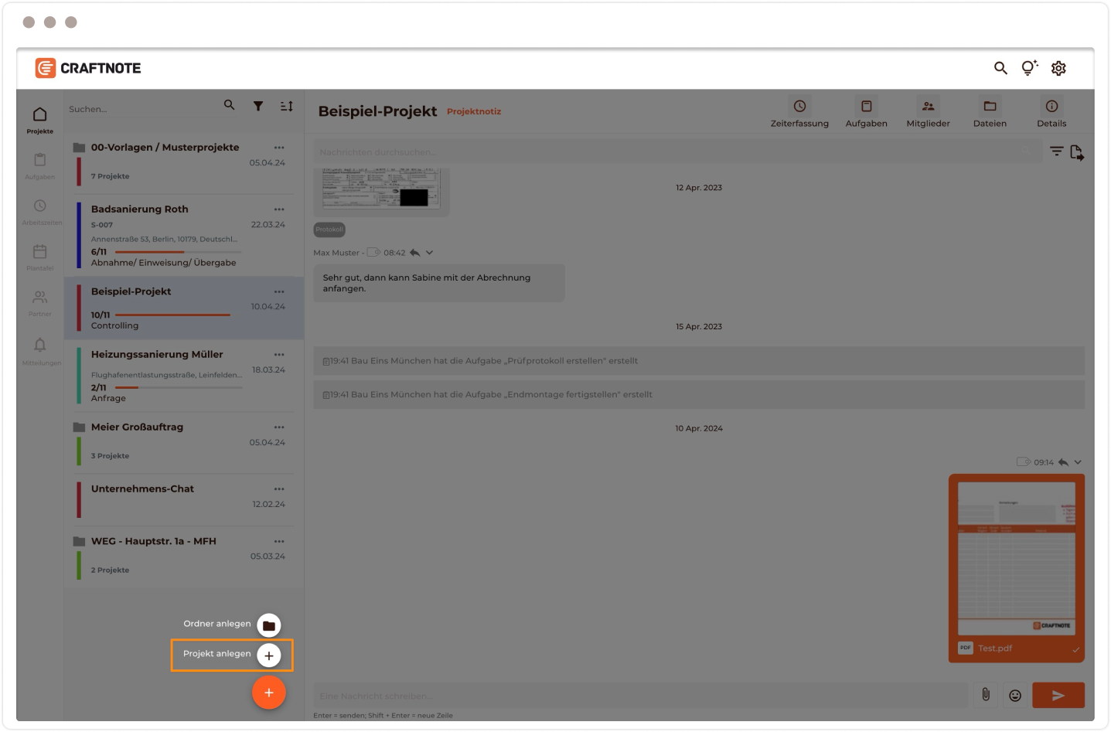The width and height of the screenshot is (1111, 732).
Task: Close the orange floating action button
Action: pyautogui.click(x=268, y=693)
